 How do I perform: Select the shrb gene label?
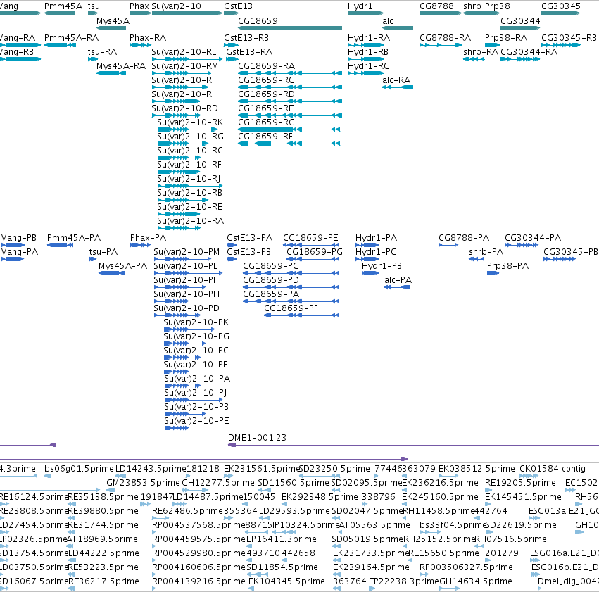[x=472, y=6]
